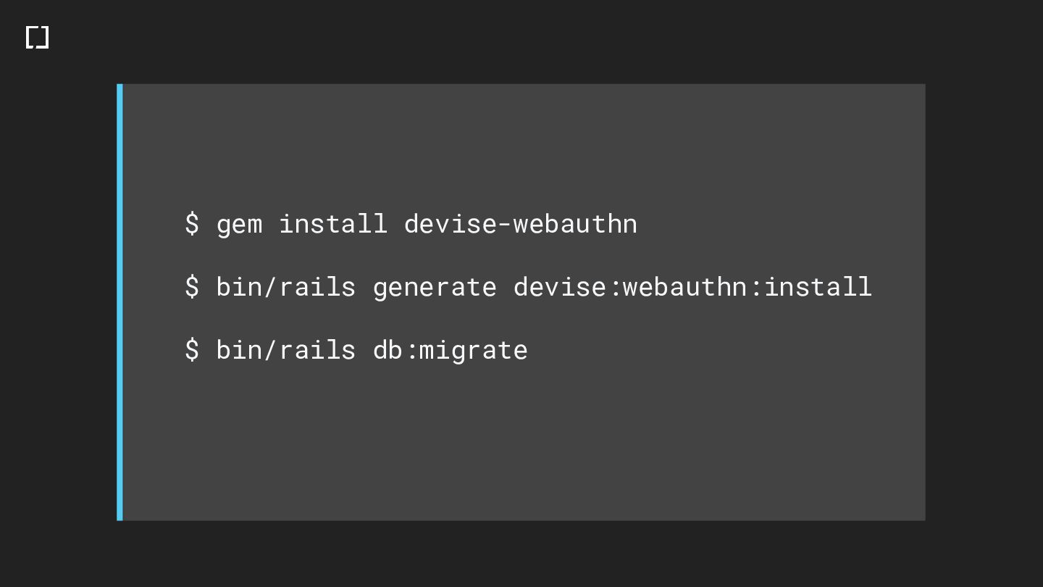Viewport: 1043px width, 587px height.
Task: Click the 'devise:webauthn:install' generator name
Action: point(693,286)
